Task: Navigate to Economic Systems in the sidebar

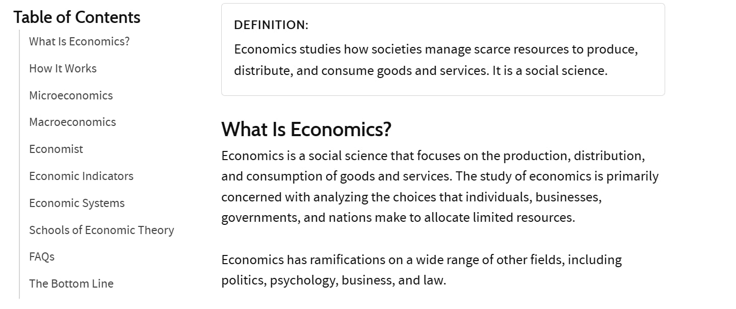Action: click(x=77, y=203)
